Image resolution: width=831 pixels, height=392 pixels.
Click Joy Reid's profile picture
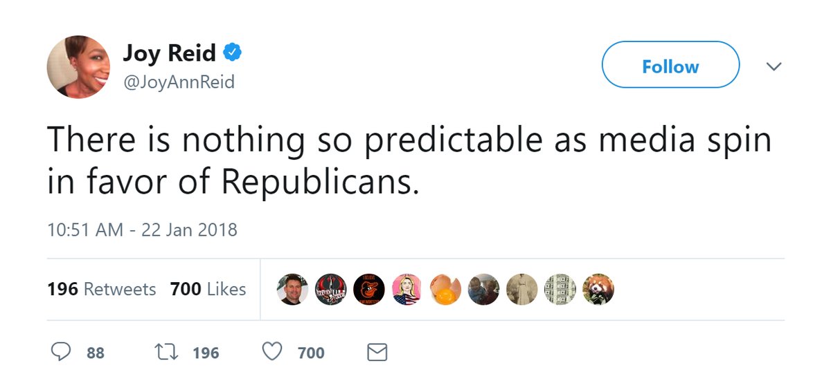click(78, 66)
